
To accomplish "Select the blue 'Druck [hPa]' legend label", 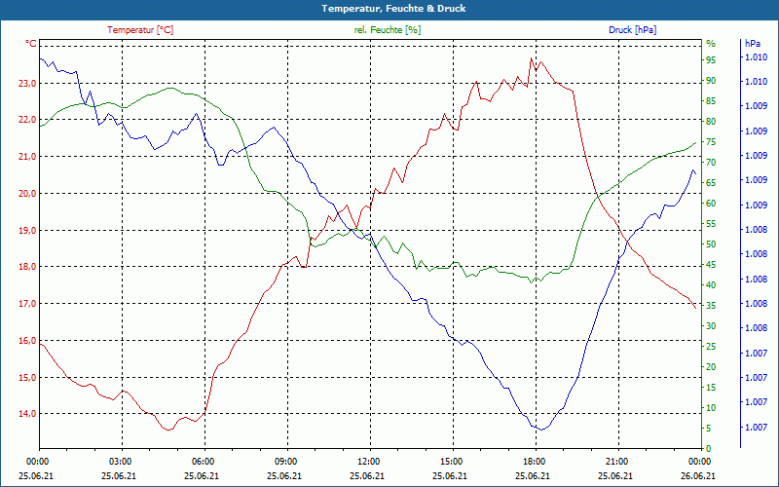I will coord(632,30).
